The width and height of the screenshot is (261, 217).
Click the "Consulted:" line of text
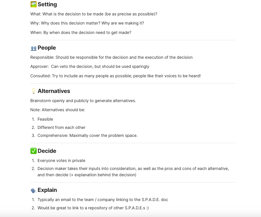click(x=115, y=76)
